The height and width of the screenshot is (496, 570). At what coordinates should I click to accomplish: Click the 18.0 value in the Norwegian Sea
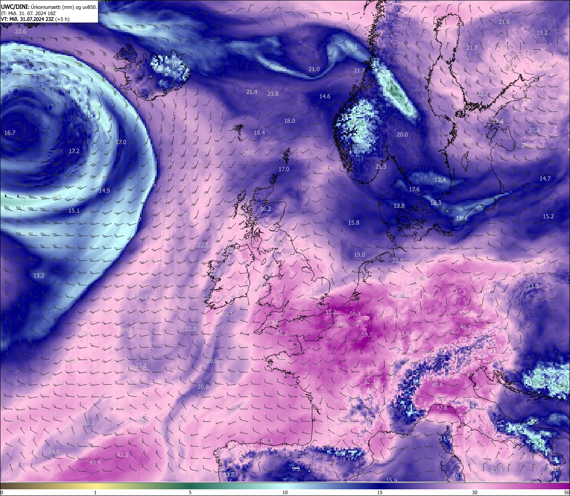(289, 121)
